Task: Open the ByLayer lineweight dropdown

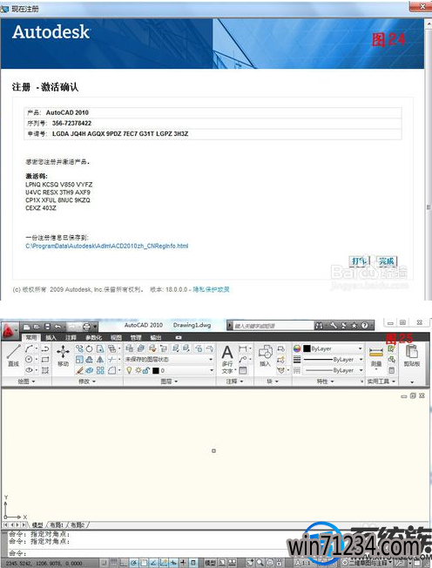Action: click(333, 359)
